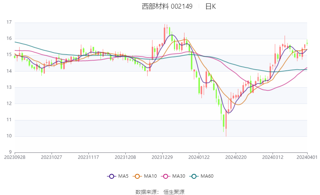Click the purple MA5 legend circle marker
Viewport: 320px width, 195px height.
click(111, 176)
